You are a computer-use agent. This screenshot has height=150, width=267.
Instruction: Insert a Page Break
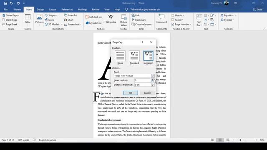[x=10, y=24]
